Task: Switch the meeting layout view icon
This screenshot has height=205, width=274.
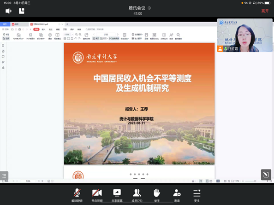Action: tap(22, 11)
